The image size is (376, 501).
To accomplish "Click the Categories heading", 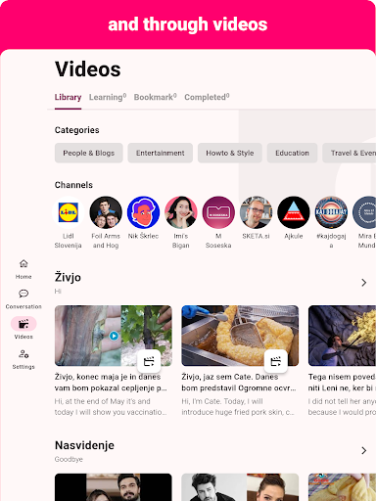I will click(77, 130).
